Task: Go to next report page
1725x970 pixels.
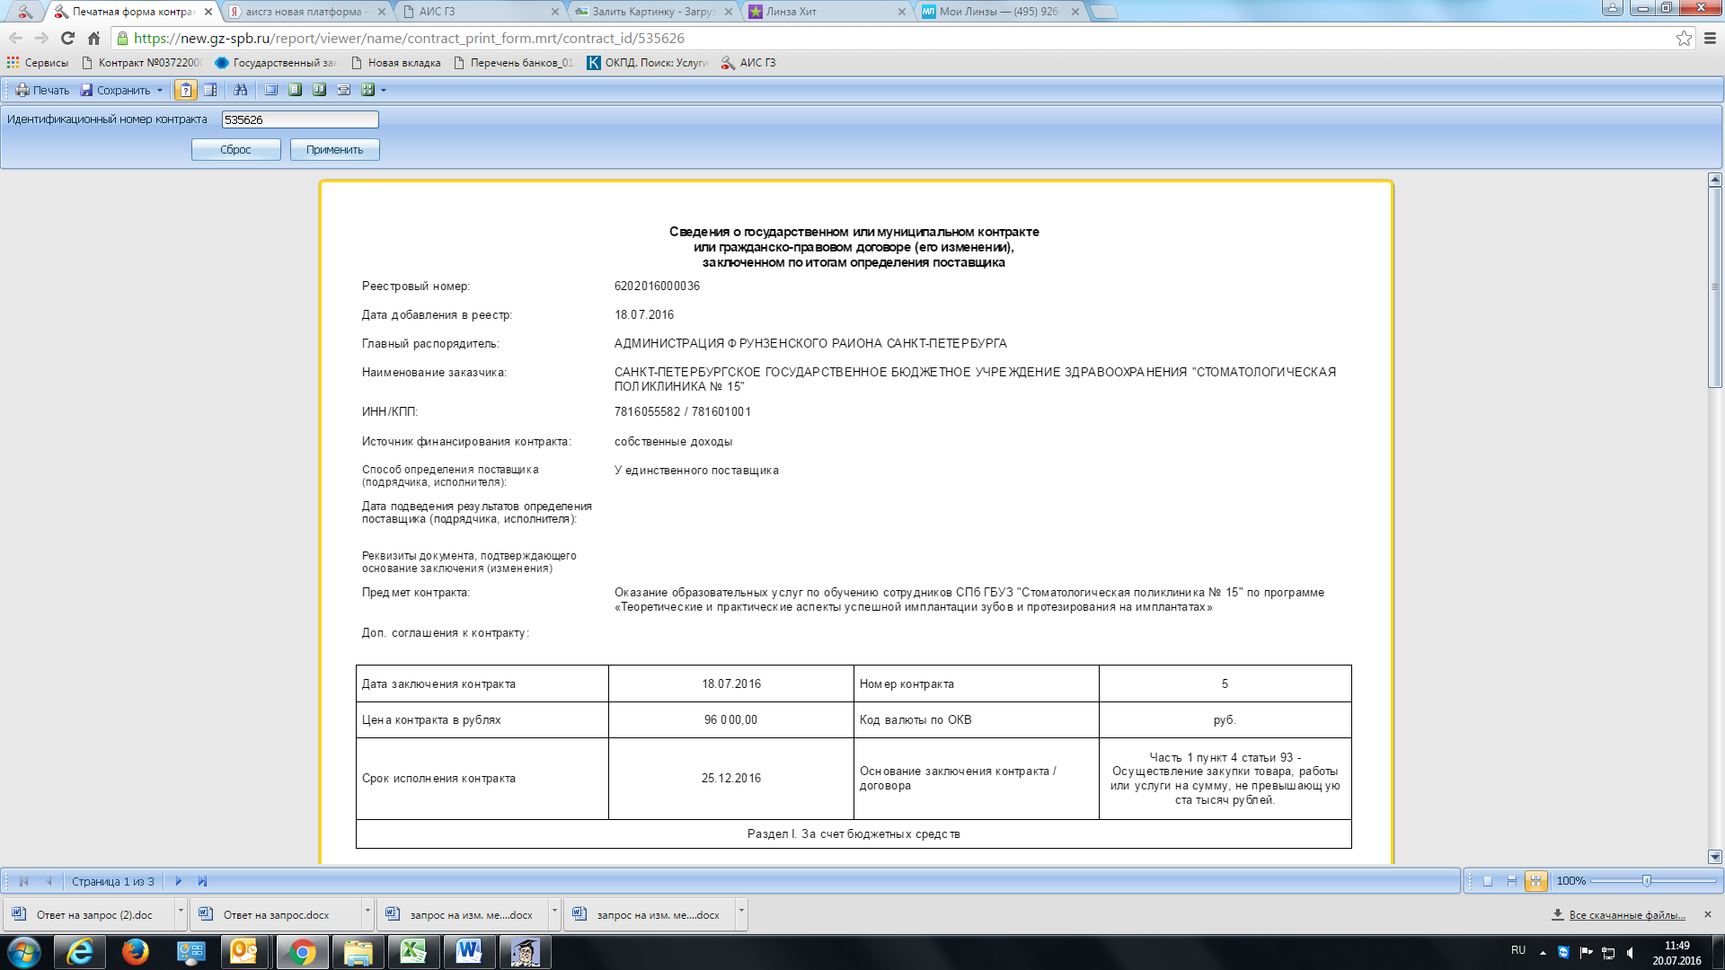Action: (x=178, y=881)
